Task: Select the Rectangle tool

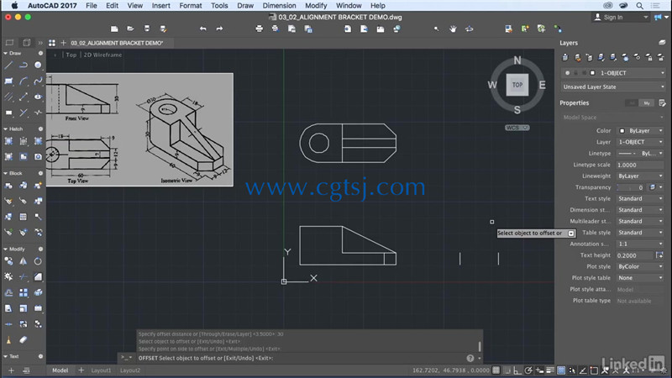Action: [8, 81]
